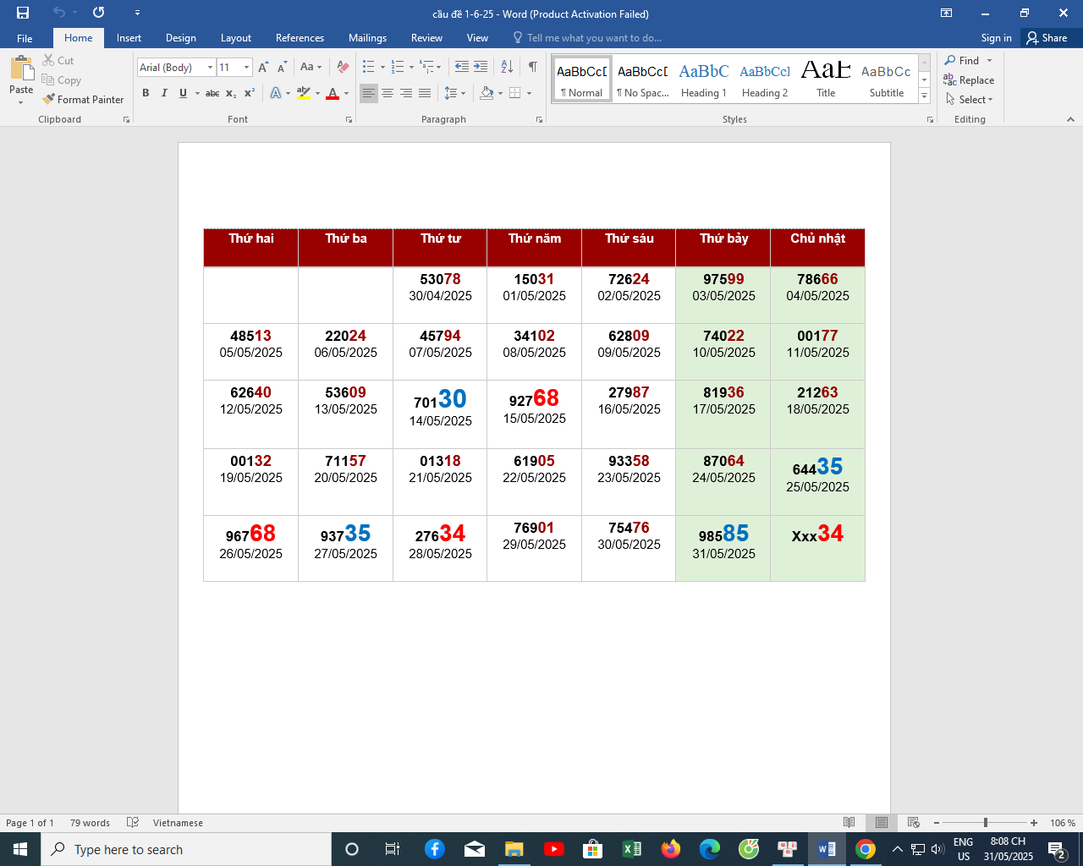This screenshot has width=1083, height=866.
Task: Click the Tell me search field
Action: click(x=594, y=38)
